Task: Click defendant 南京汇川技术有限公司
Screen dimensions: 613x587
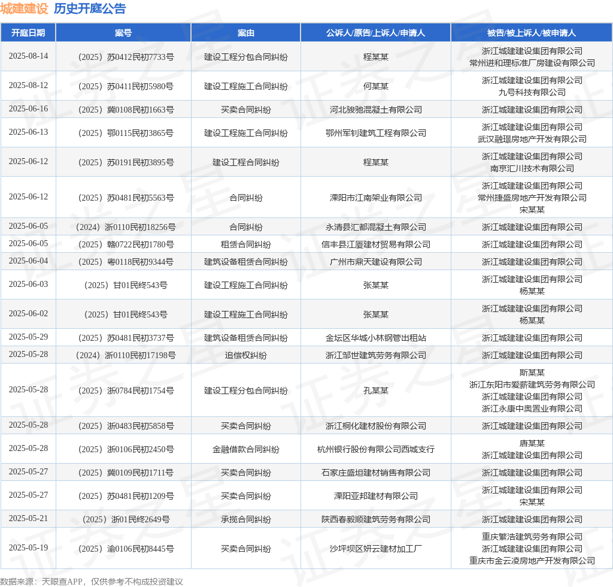Action: pyautogui.click(x=532, y=168)
